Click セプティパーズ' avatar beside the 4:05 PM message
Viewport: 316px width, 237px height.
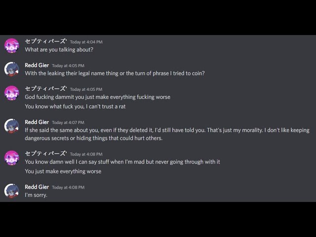[x=11, y=93]
